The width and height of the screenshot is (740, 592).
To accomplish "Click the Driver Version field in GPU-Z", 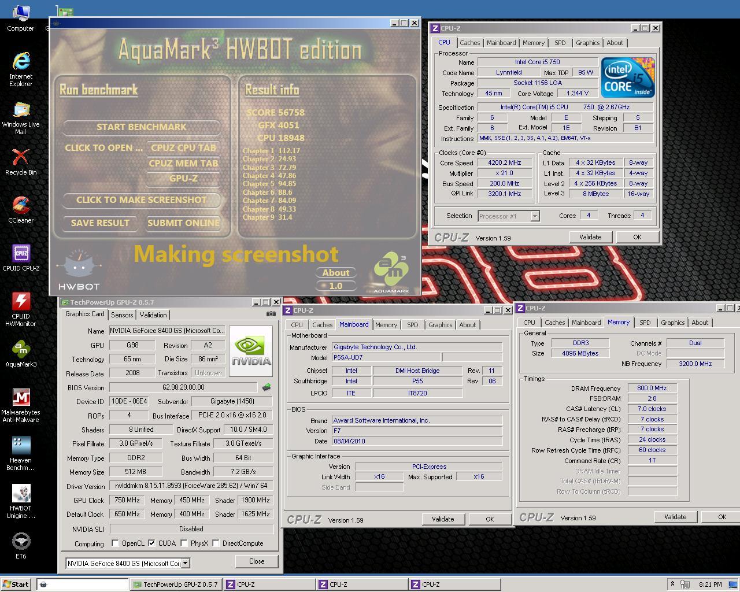I will point(191,486).
